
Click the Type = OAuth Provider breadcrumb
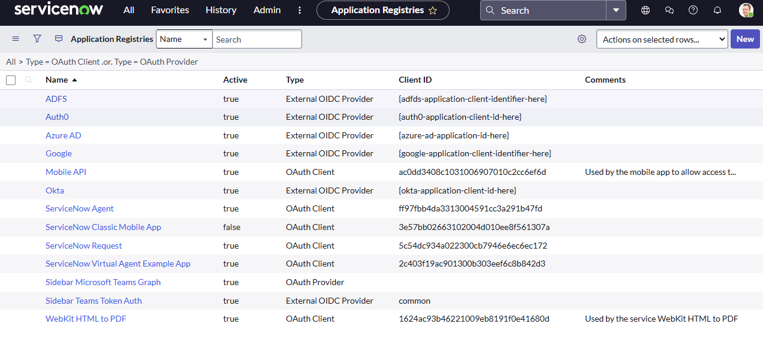157,62
